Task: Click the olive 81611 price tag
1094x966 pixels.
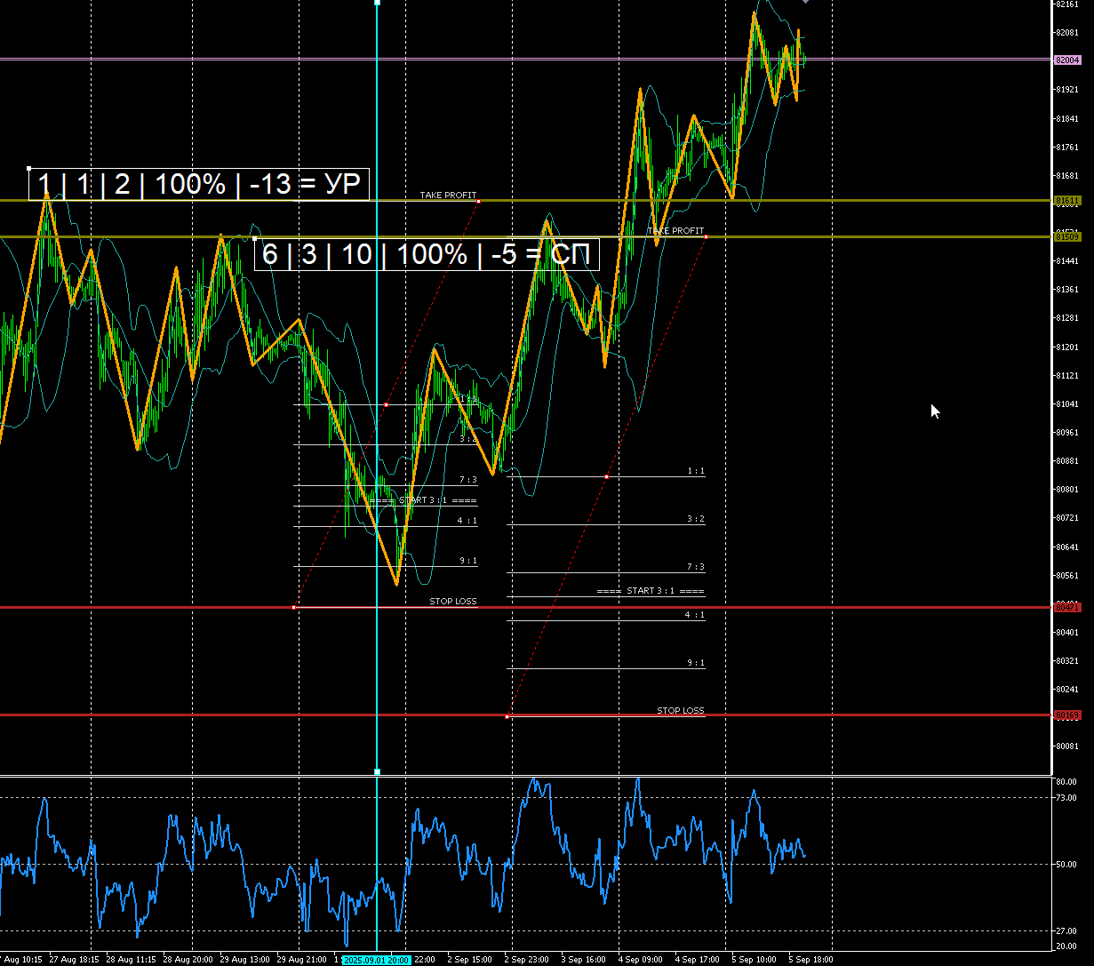Action: (x=1066, y=201)
